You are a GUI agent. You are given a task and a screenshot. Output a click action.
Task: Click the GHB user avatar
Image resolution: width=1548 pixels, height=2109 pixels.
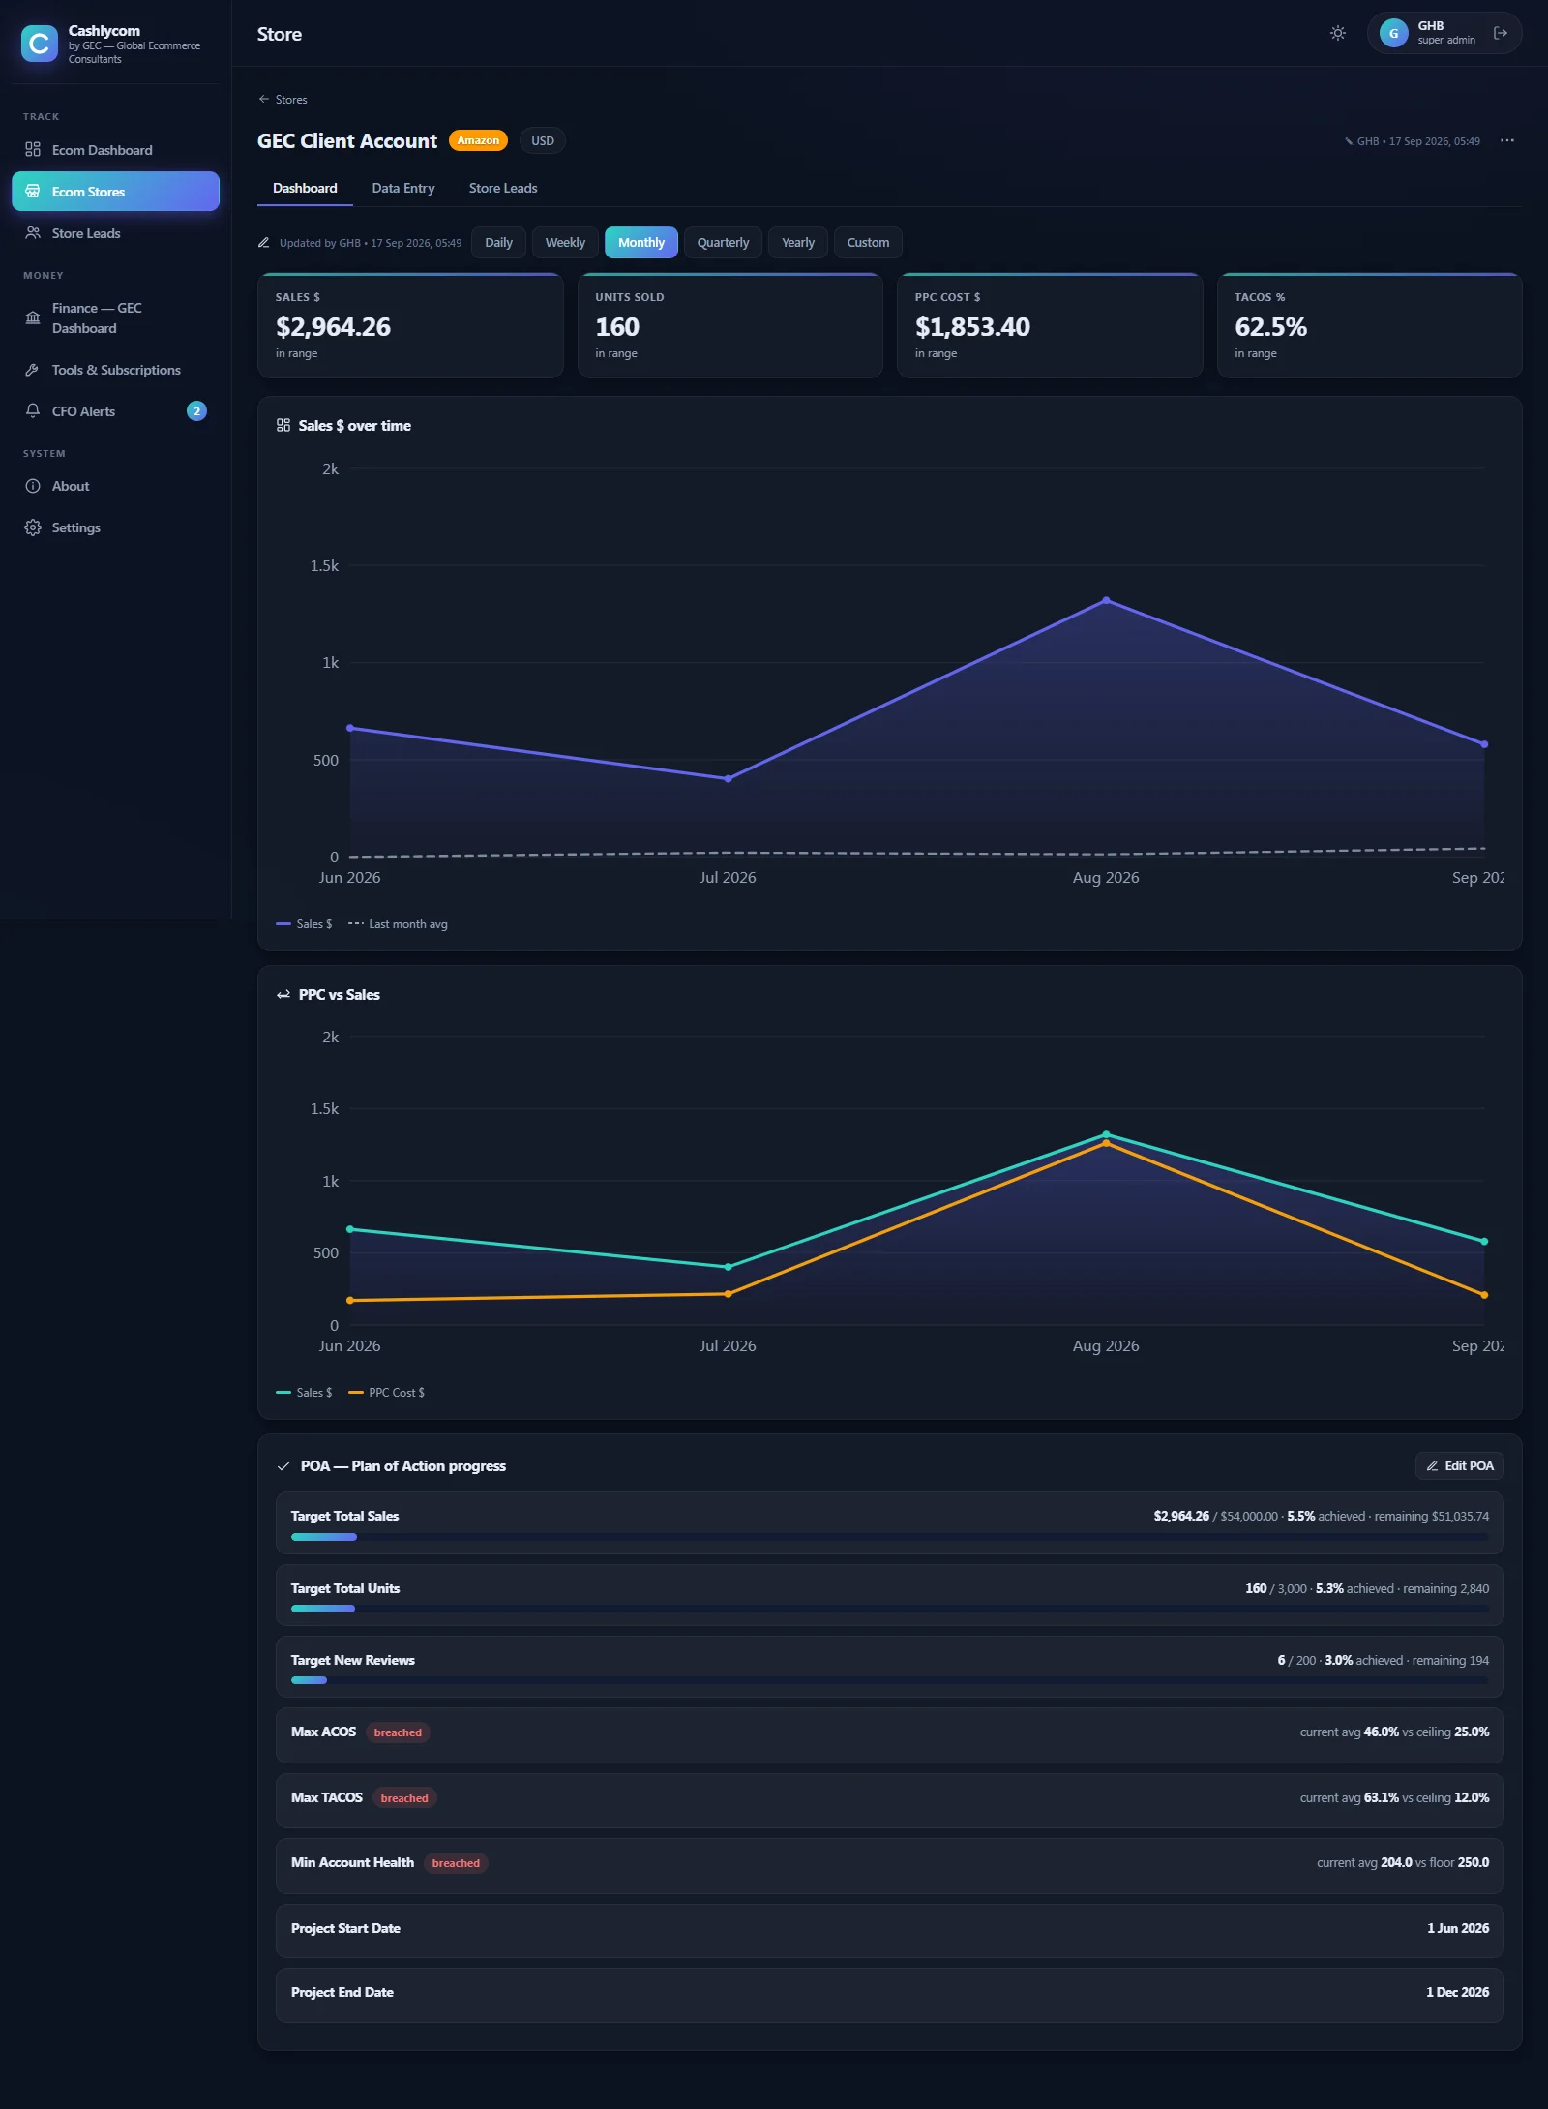point(1393,33)
